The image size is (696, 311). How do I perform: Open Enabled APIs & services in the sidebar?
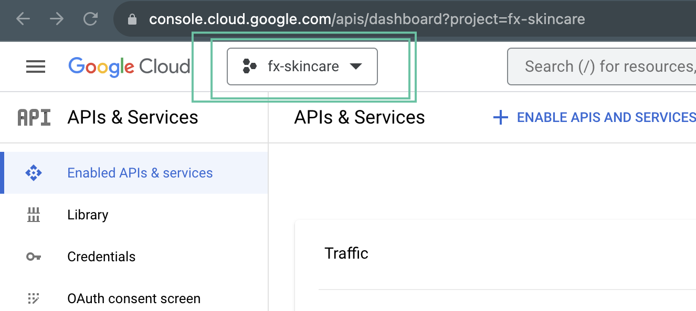point(134,173)
